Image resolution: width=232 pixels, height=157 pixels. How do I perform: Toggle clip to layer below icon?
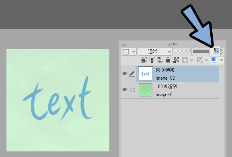pyautogui.click(x=144, y=60)
